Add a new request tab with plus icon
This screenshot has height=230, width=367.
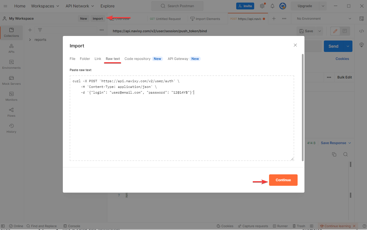point(274,19)
